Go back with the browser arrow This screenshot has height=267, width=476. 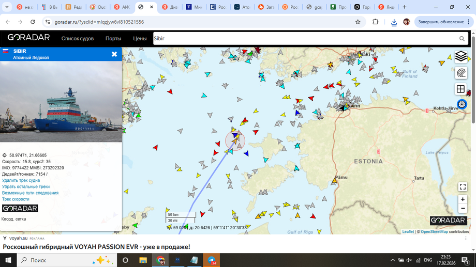pyautogui.click(x=8, y=22)
